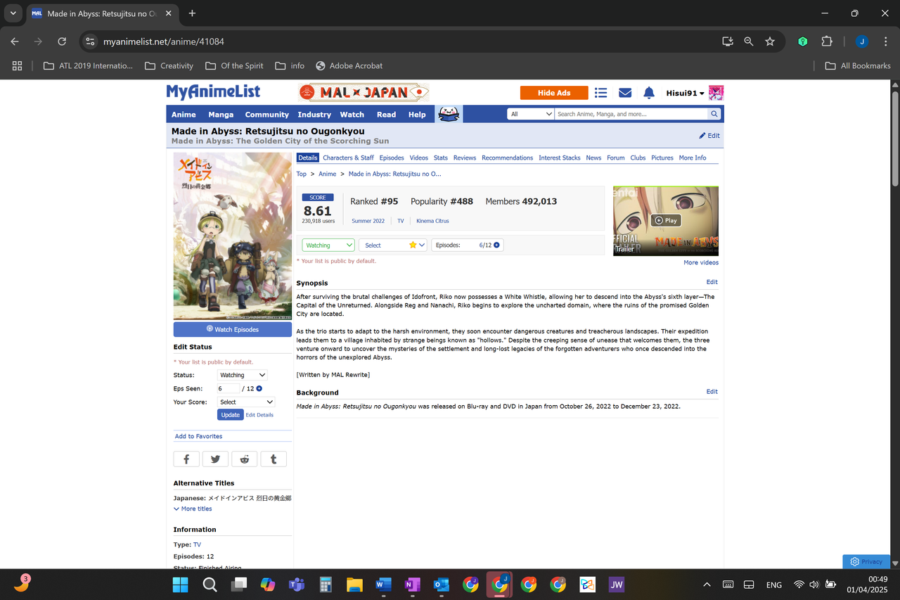Open the Anime navigation menu
This screenshot has width=900, height=600.
pyautogui.click(x=184, y=114)
